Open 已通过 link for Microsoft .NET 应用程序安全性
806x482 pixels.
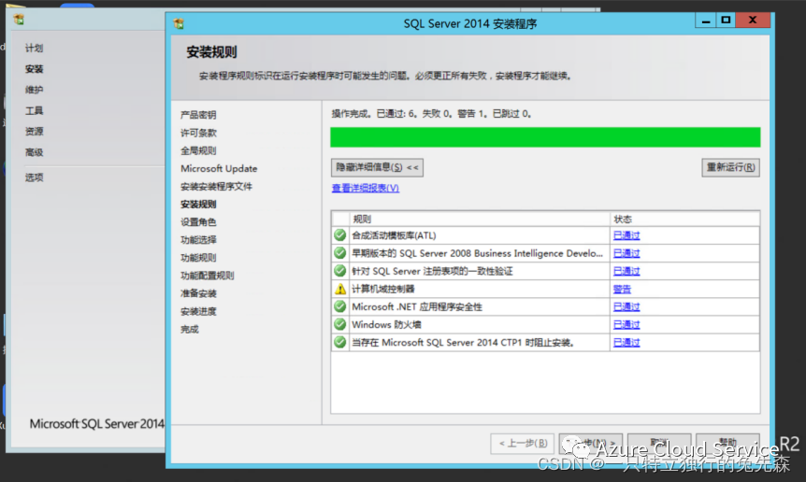tap(626, 307)
